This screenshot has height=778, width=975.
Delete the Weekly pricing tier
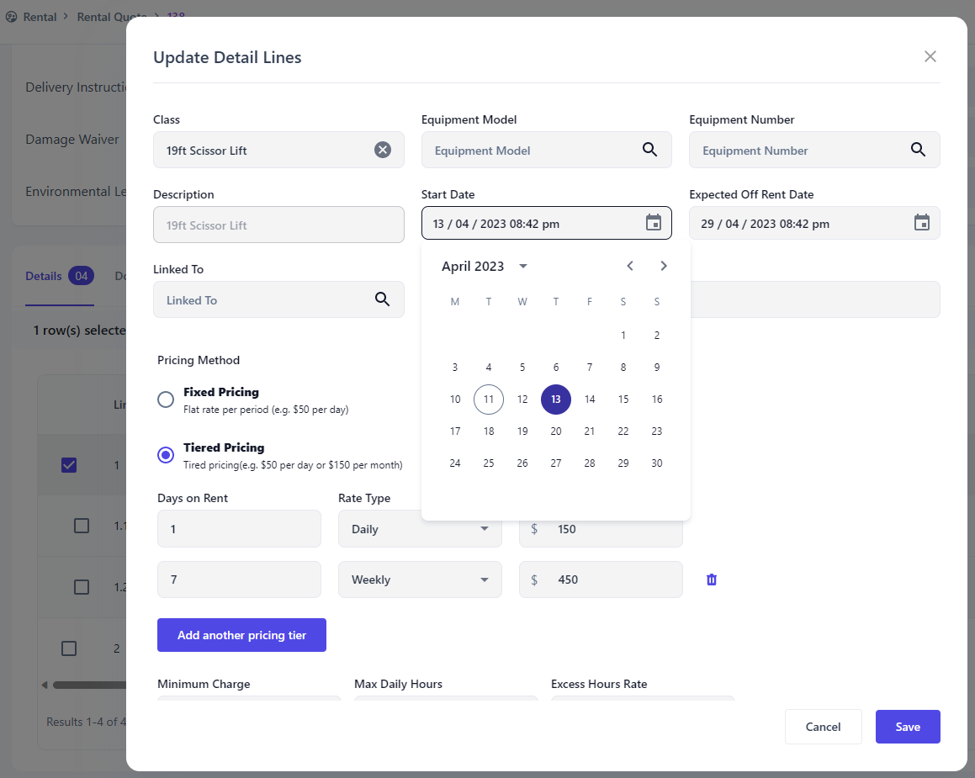click(712, 580)
